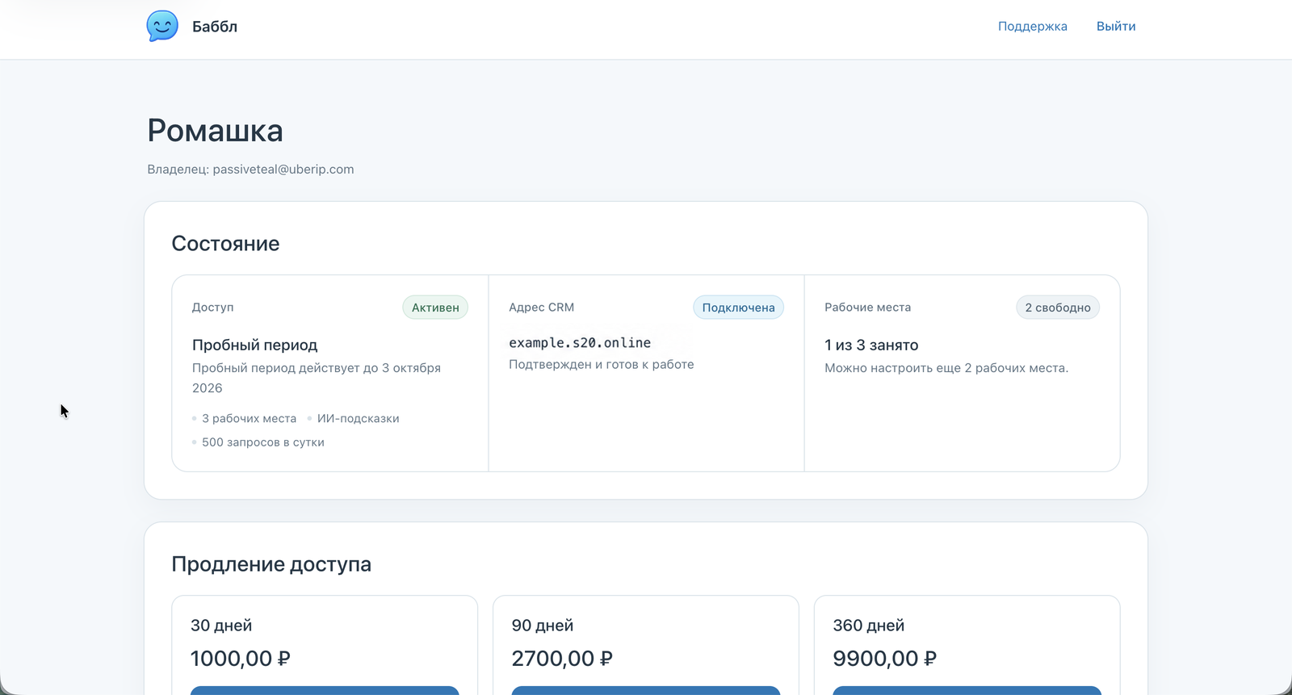This screenshot has width=1292, height=695.
Task: Click the Состояние section heading
Action: [225, 244]
